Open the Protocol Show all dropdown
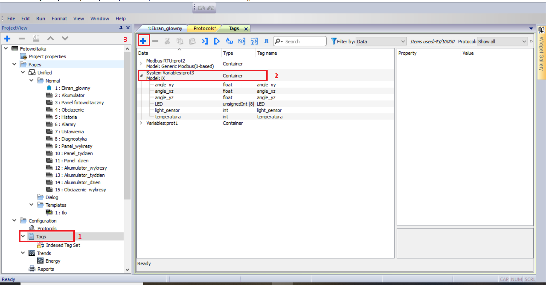This screenshot has width=546, height=285. pos(502,42)
